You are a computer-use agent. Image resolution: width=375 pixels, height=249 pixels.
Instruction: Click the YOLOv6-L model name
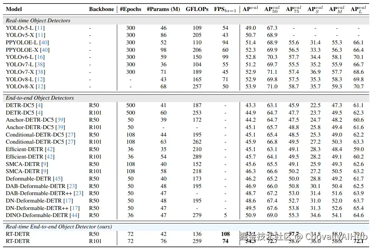(x=20, y=57)
